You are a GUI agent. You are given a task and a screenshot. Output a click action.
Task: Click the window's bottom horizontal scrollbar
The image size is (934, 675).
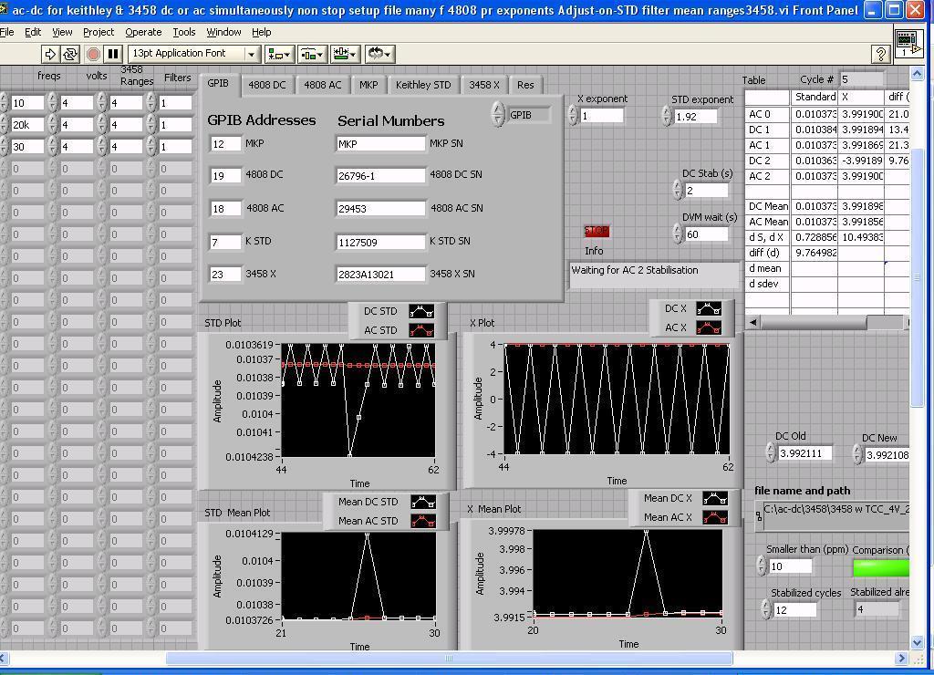point(450,658)
